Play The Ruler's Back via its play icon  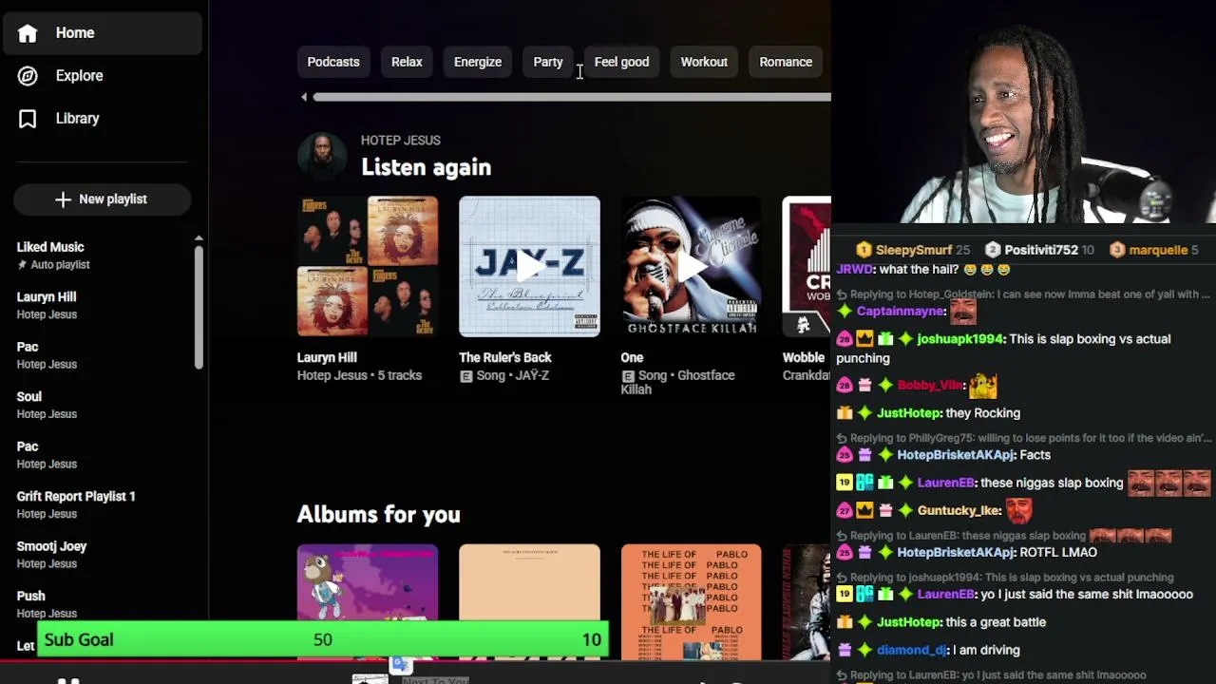pos(529,267)
